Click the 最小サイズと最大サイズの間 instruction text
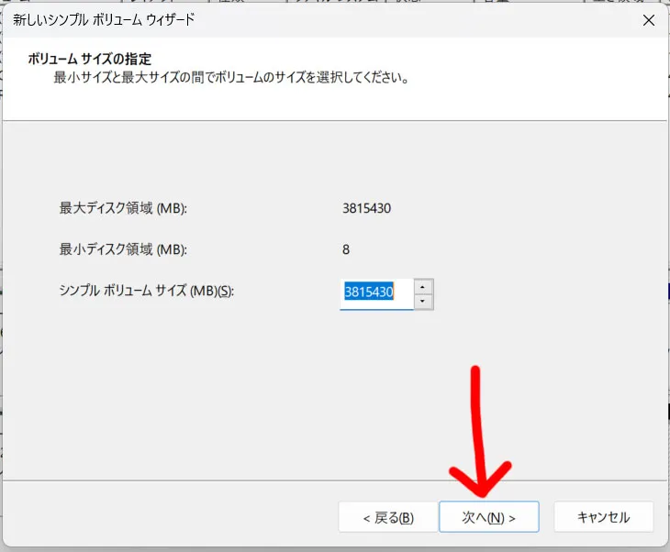The image size is (670, 552). coord(231,78)
